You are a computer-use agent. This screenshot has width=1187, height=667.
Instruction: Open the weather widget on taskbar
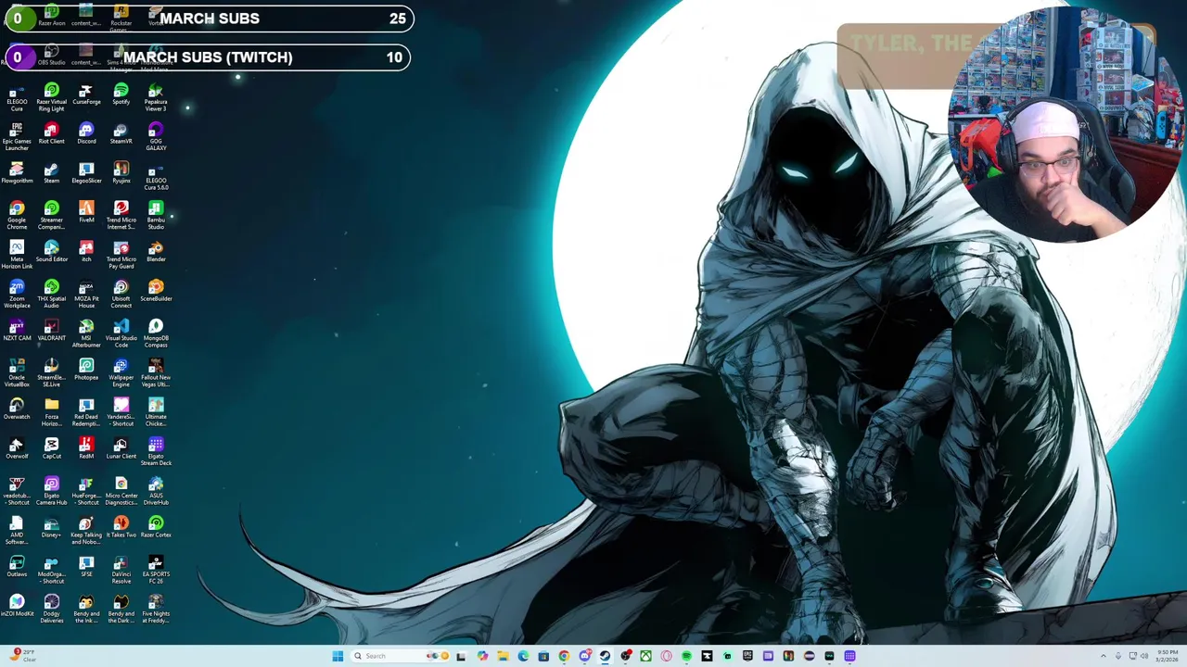click(x=22, y=656)
